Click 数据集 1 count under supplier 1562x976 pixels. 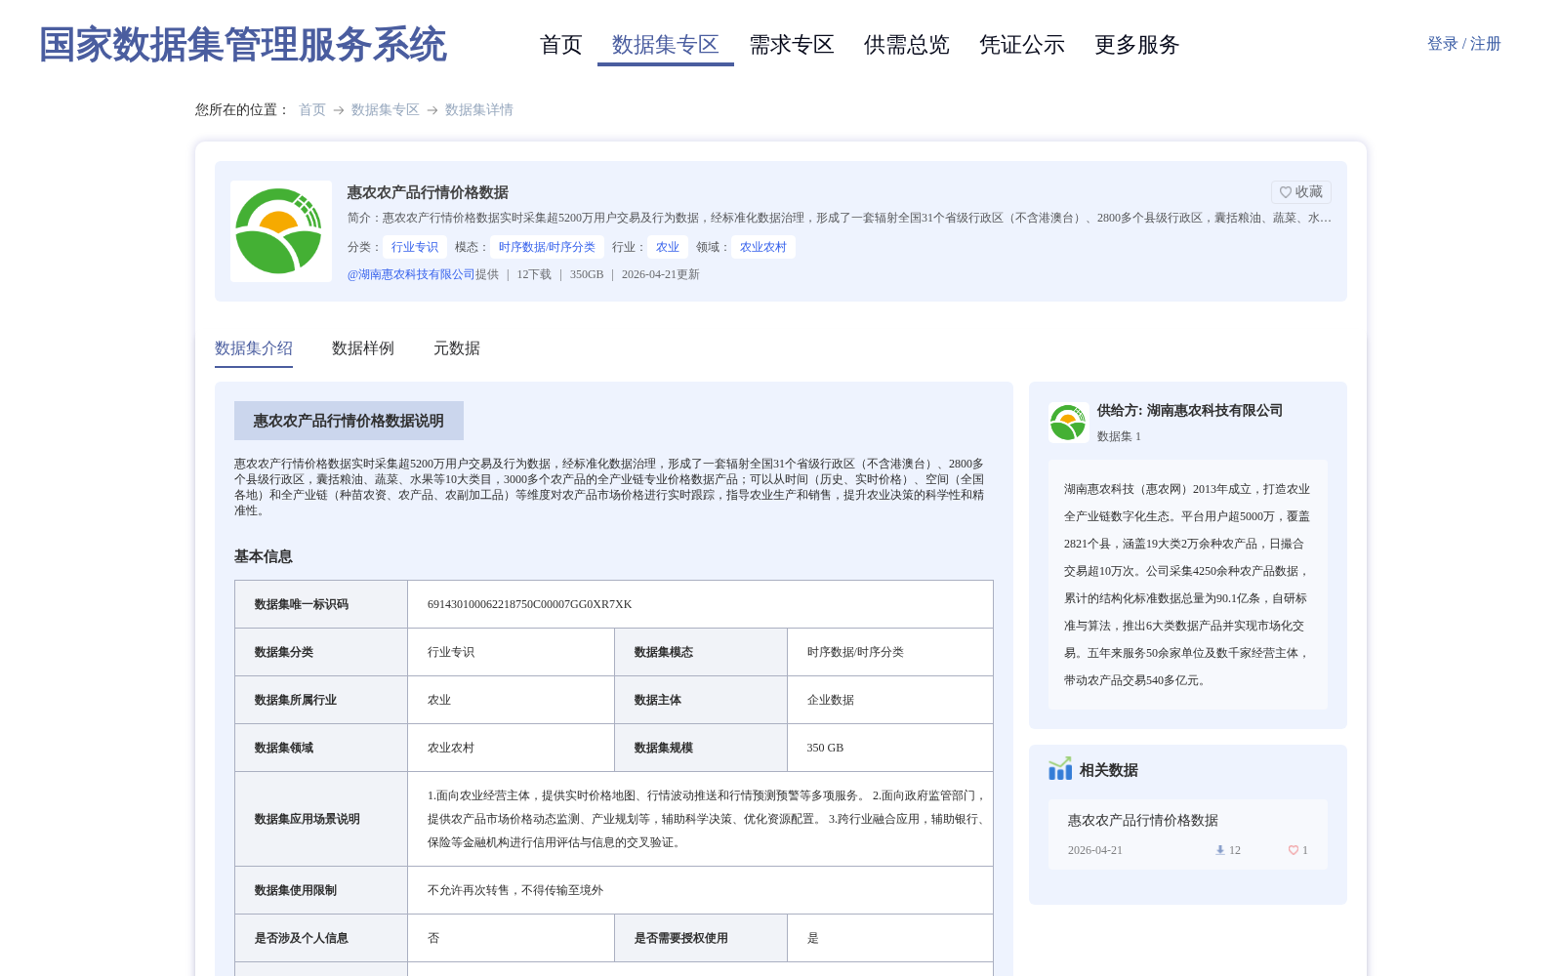(1119, 436)
